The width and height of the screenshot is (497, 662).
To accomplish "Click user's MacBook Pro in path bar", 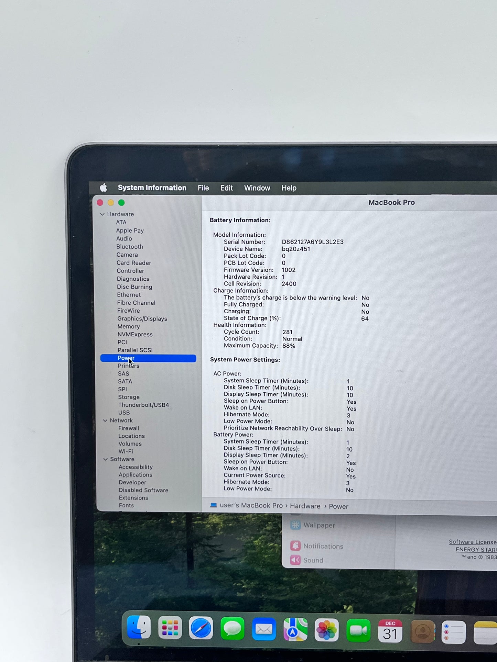I will click(251, 505).
